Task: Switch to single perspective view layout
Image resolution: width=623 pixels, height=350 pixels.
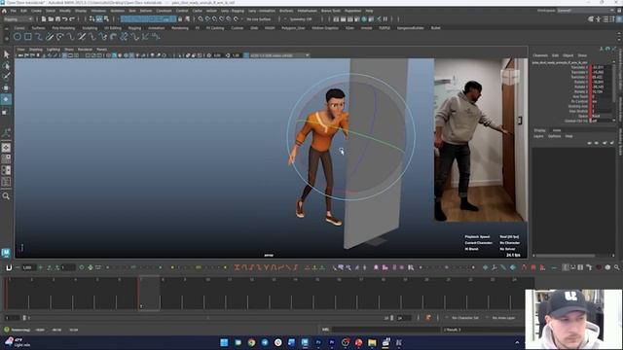Action: (x=6, y=148)
